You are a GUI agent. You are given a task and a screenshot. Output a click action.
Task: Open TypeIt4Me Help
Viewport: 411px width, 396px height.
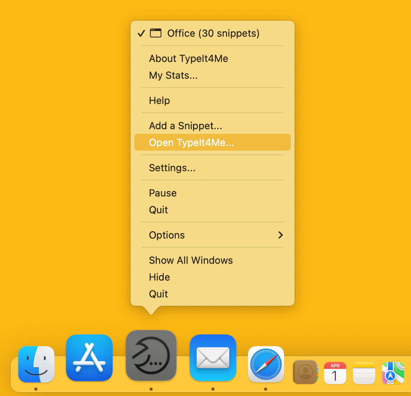159,101
